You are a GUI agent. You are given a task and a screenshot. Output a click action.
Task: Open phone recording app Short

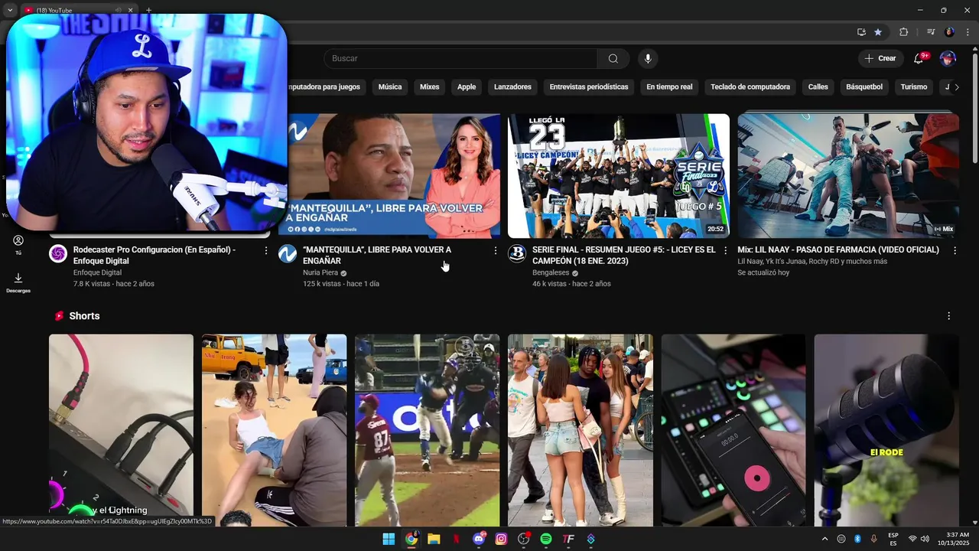coord(733,430)
